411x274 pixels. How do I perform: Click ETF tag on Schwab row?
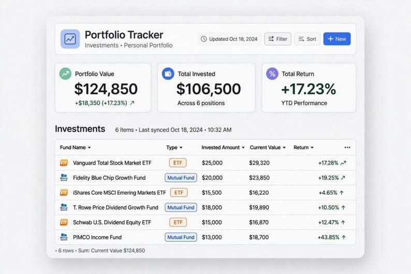point(178,222)
